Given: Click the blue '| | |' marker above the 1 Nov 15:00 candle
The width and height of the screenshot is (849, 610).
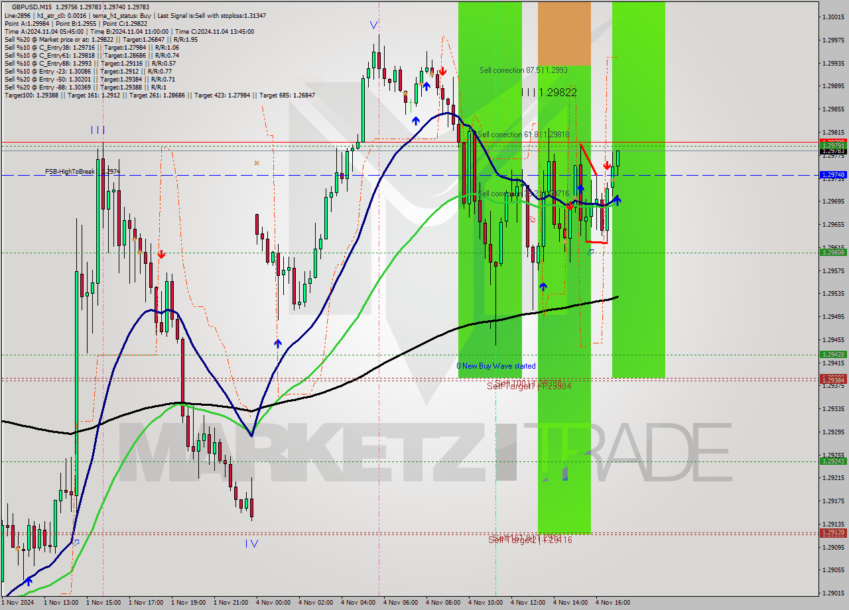Looking at the screenshot, I should click(98, 130).
